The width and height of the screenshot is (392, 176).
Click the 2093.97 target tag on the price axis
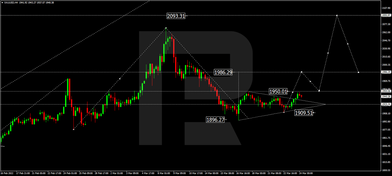[x=386, y=15]
